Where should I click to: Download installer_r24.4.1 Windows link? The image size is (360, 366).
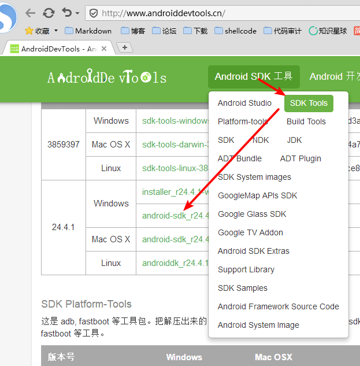[x=175, y=192]
